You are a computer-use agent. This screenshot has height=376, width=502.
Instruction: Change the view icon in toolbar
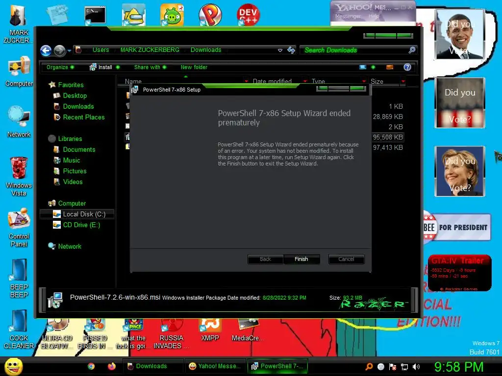363,67
